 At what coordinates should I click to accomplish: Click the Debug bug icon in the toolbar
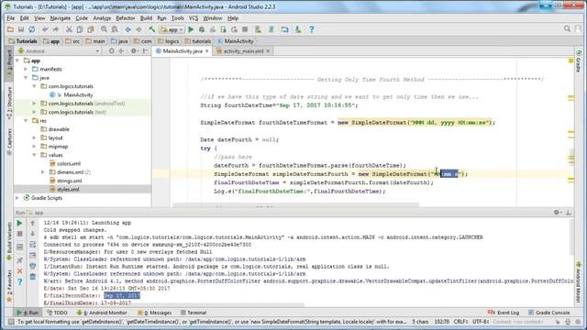pyautogui.click(x=202, y=29)
